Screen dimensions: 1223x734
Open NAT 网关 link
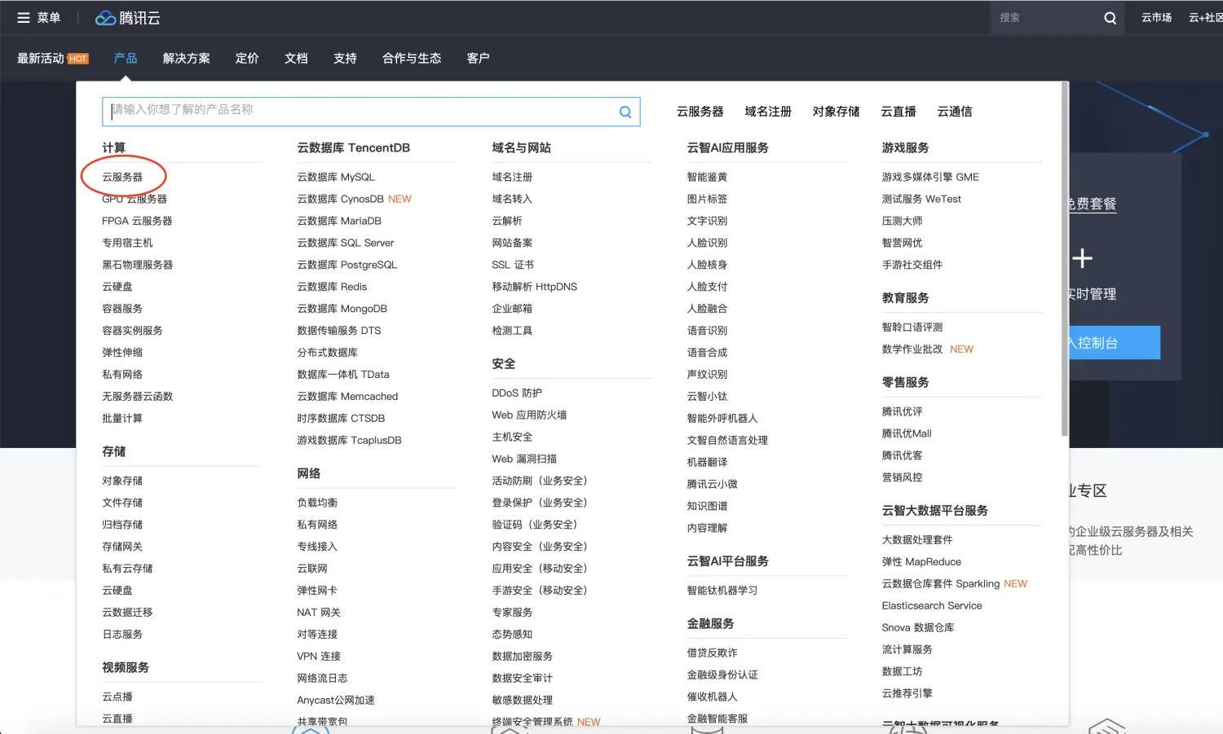[319, 613]
